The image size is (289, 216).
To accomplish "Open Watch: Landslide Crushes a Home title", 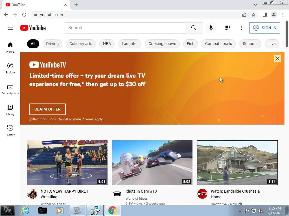I will 235,194.
